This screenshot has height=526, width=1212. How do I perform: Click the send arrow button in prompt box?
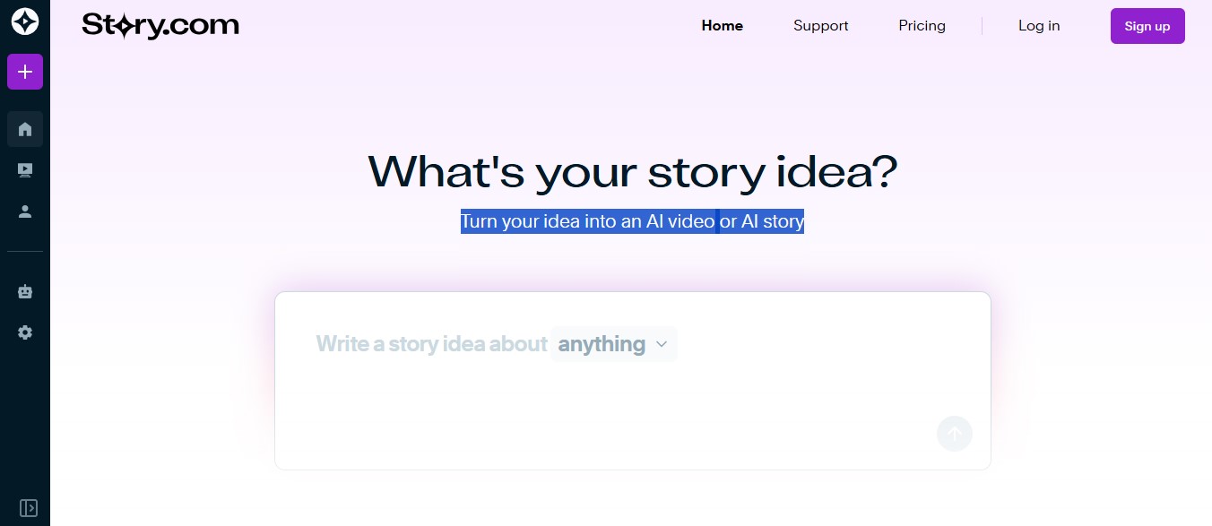coord(955,434)
